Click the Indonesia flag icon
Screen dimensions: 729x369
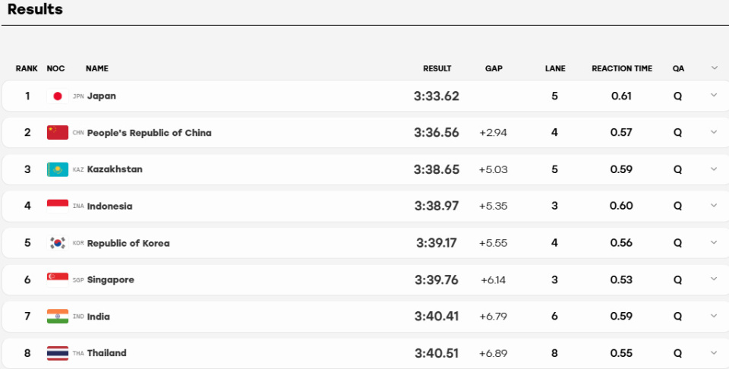tap(58, 206)
